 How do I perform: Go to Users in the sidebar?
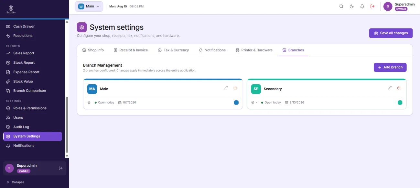(x=33, y=117)
